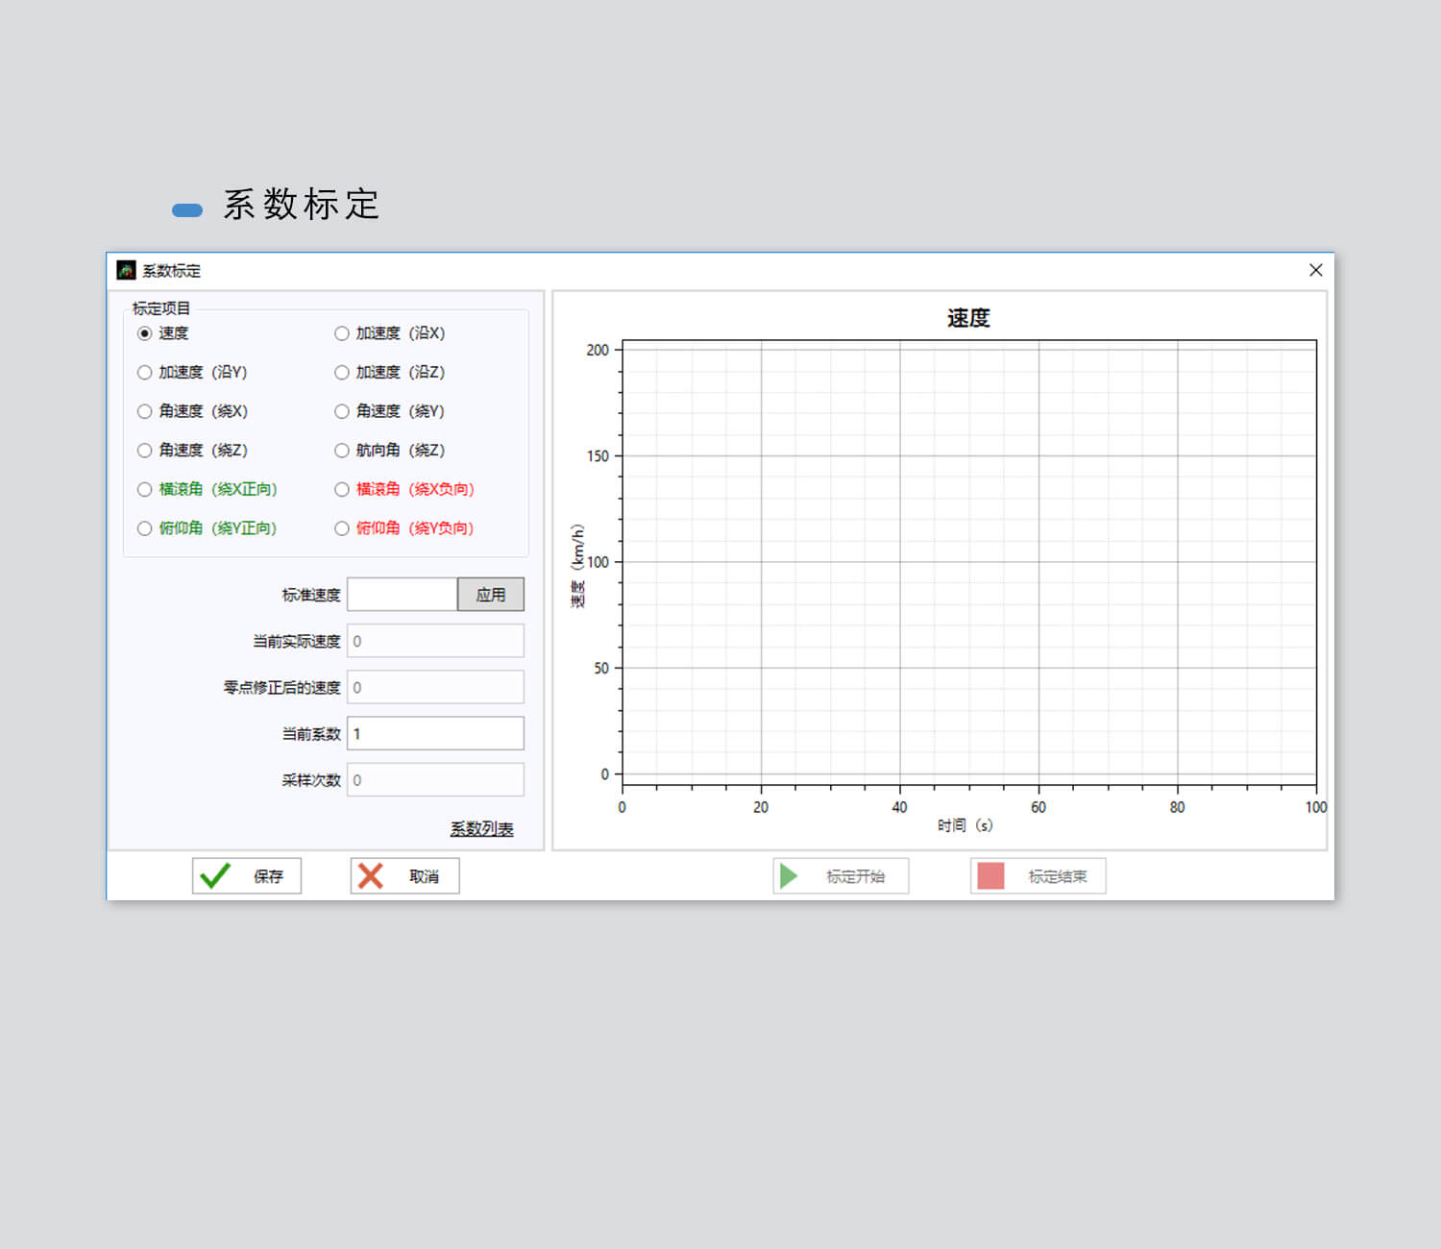This screenshot has height=1249, width=1441.
Task: Choose 角速度 (绕X) radio button
Action: pyautogui.click(x=145, y=411)
